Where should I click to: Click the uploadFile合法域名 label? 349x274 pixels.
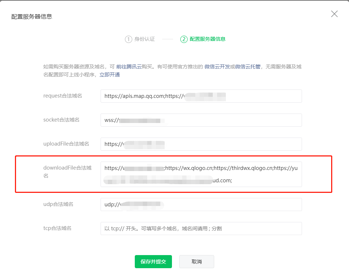coord(66,144)
